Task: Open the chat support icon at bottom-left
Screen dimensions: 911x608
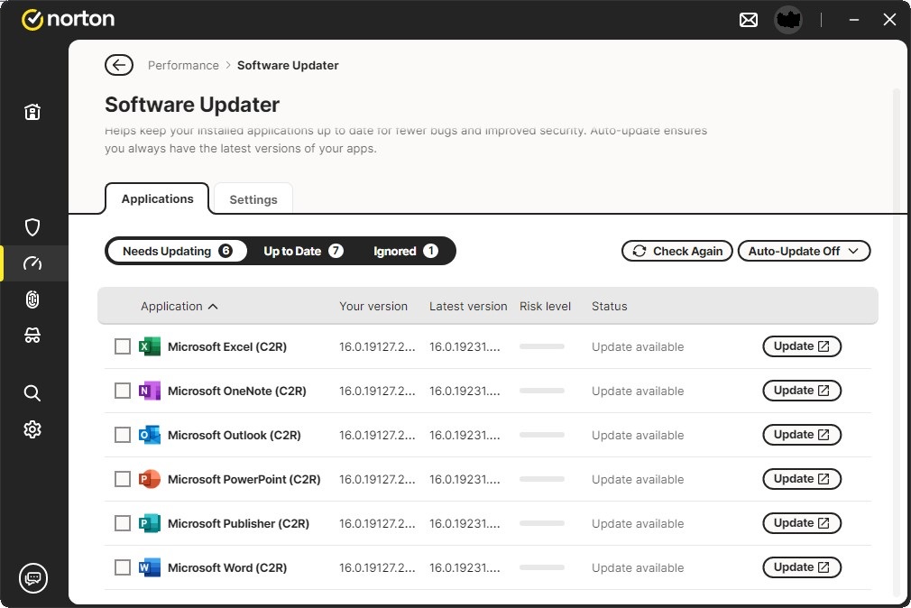Action: click(33, 577)
